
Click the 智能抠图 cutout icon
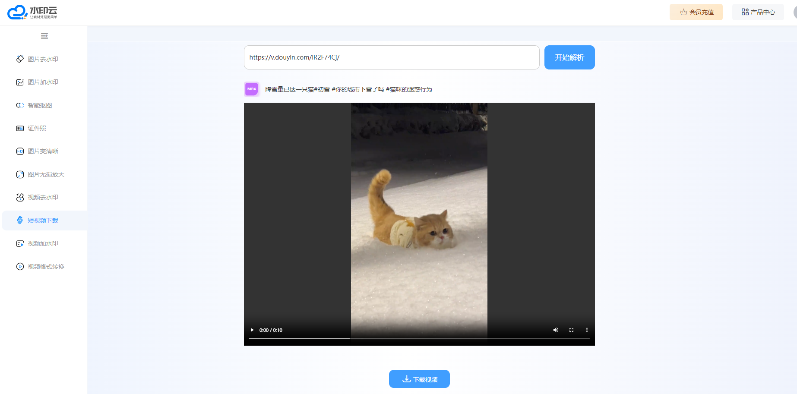[x=20, y=105]
